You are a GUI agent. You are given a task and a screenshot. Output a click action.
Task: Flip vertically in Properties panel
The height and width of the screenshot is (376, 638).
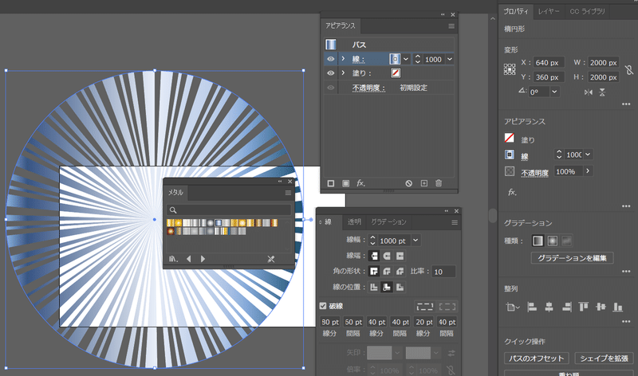[602, 92]
